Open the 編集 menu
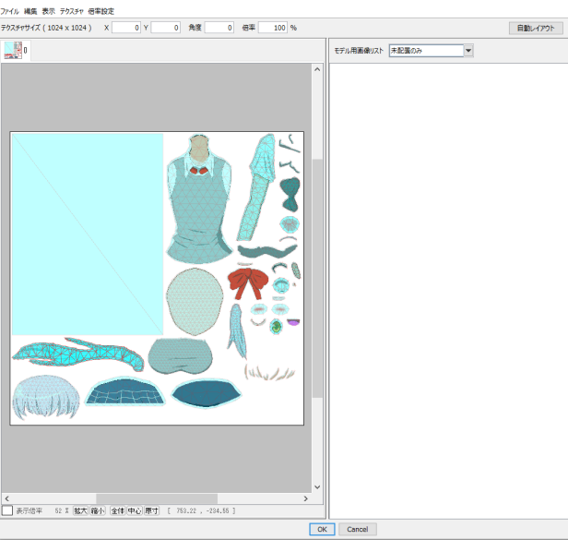Viewport: 568px width, 540px height. point(31,11)
